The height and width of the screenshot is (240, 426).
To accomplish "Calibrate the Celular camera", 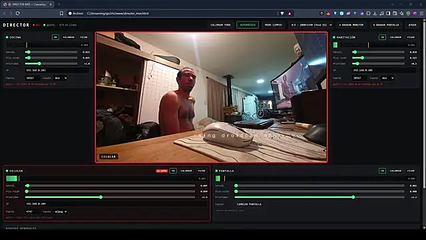I will click(186, 171).
